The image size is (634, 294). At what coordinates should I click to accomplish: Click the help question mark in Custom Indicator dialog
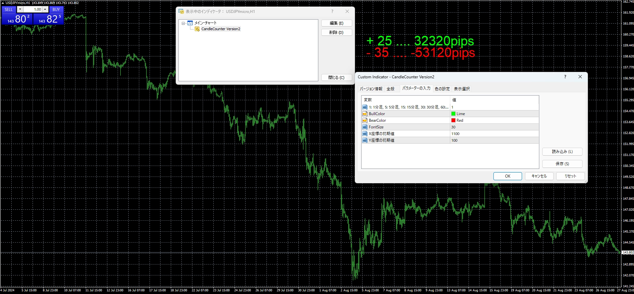(x=565, y=77)
